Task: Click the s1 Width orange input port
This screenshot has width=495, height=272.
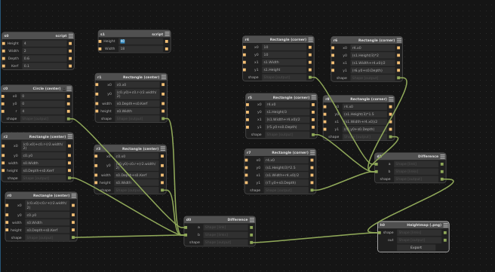Action: tap(100, 49)
